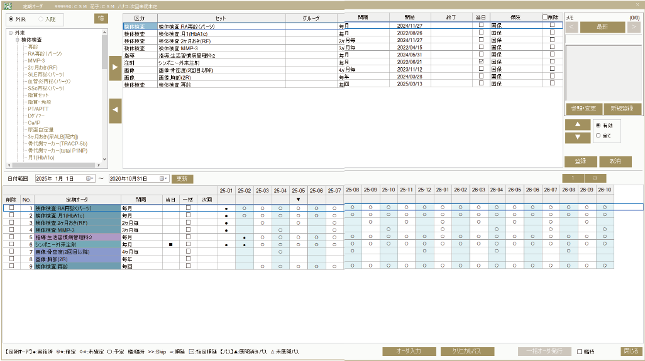Image resolution: width=645 pixels, height=361 pixels.
Task: Click the ▼ marker under 25-05 column
Action: tap(298, 200)
